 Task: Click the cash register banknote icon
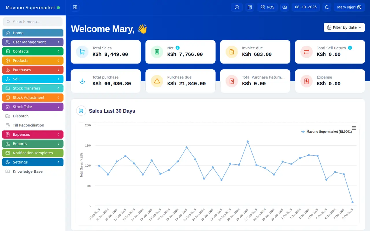285,7
